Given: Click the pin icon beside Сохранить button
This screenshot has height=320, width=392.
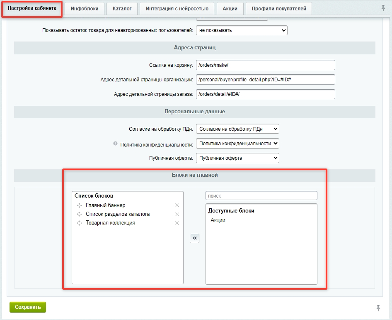Looking at the screenshot, I should 378,308.
